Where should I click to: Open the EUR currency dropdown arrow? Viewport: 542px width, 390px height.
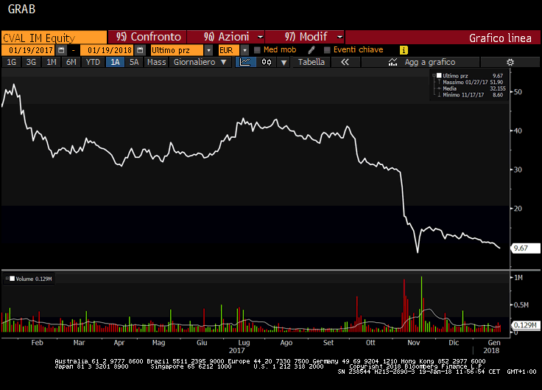244,50
